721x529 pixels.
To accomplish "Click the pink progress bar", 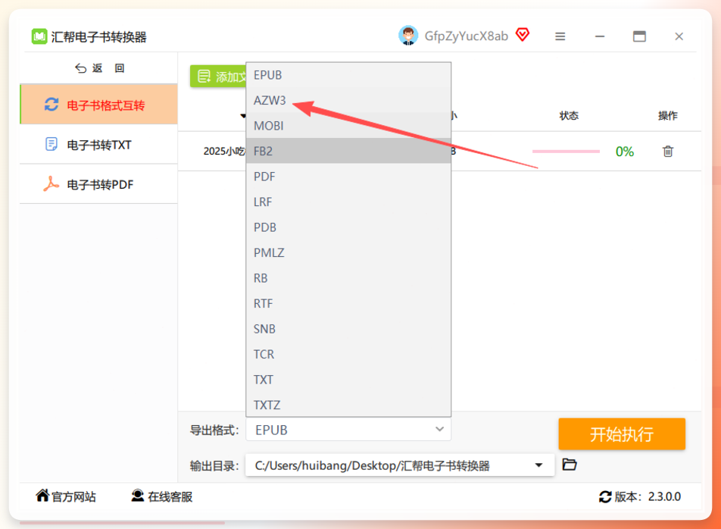I will click(x=566, y=151).
